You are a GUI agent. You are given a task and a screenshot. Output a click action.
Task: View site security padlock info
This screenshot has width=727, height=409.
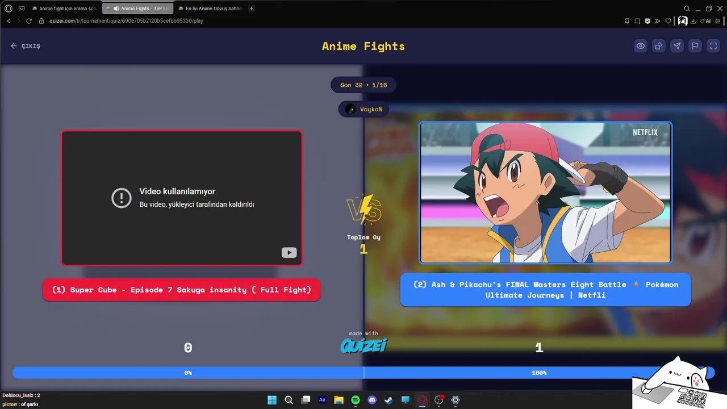tap(41, 21)
